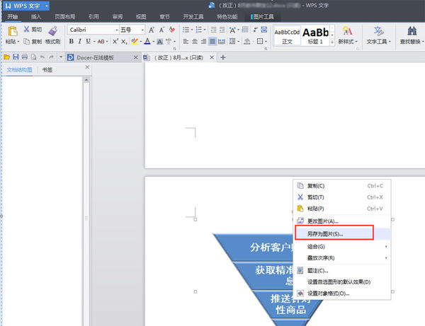Toggle bold formatting
The image size is (425, 326).
72,42
